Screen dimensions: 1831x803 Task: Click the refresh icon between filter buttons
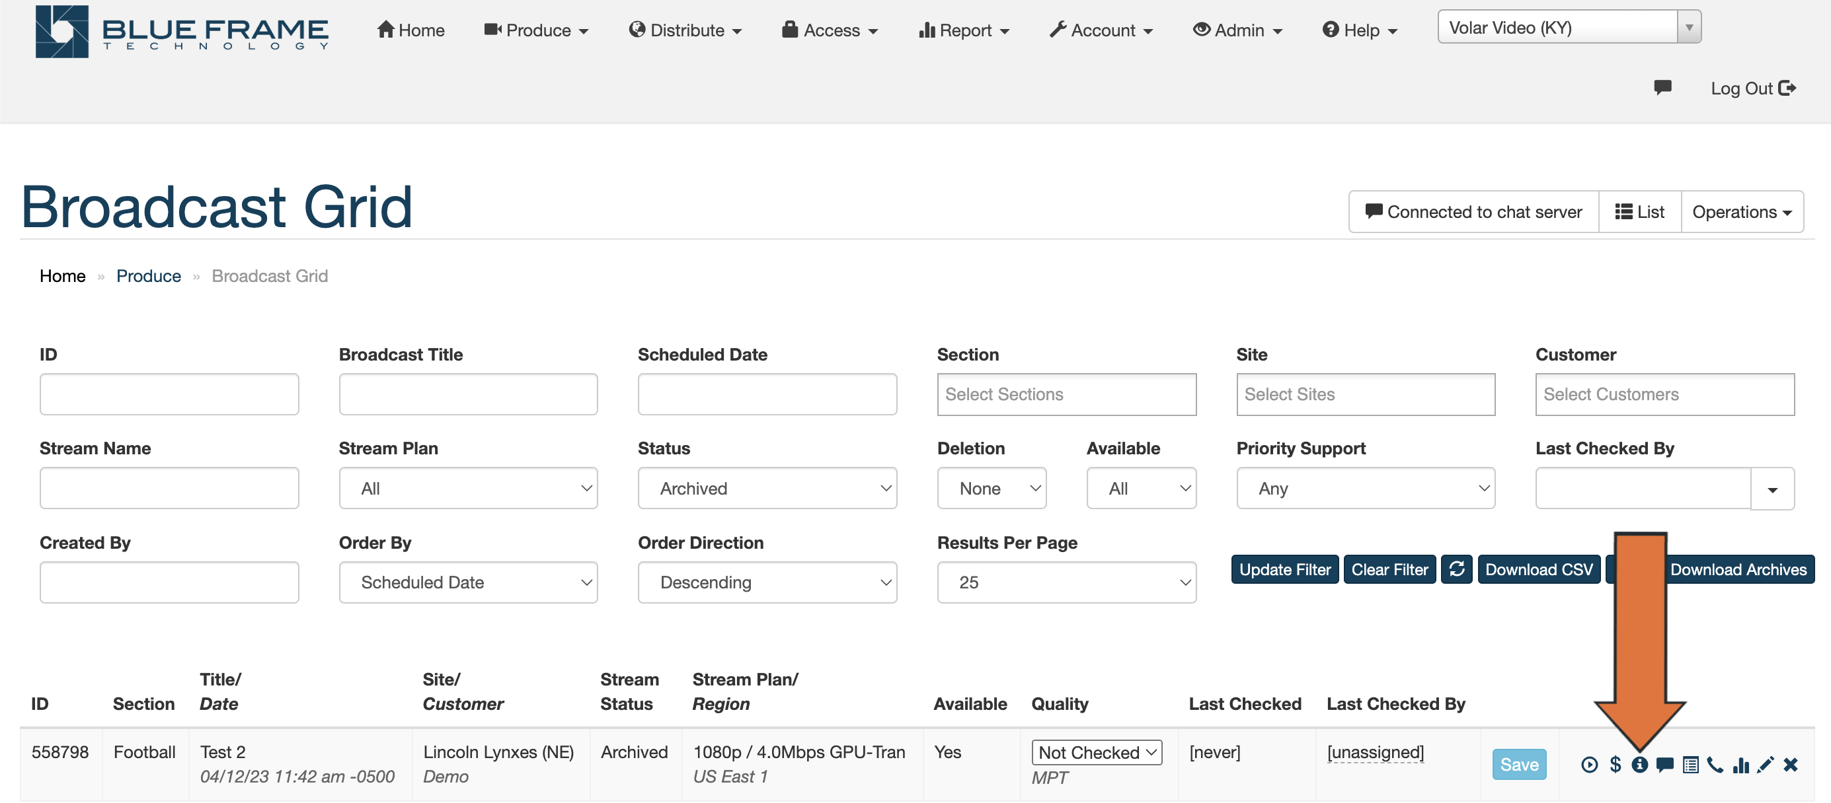pyautogui.click(x=1456, y=569)
